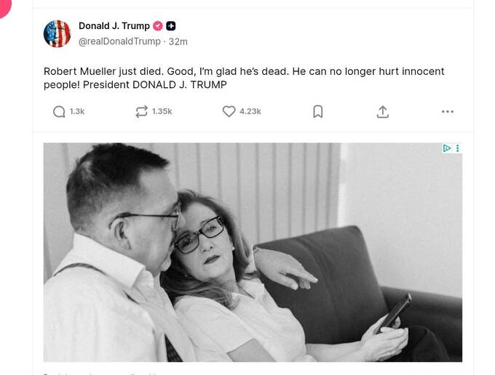Open the Donald J. Trump profile avatar
The height and width of the screenshot is (375, 495).
click(57, 33)
